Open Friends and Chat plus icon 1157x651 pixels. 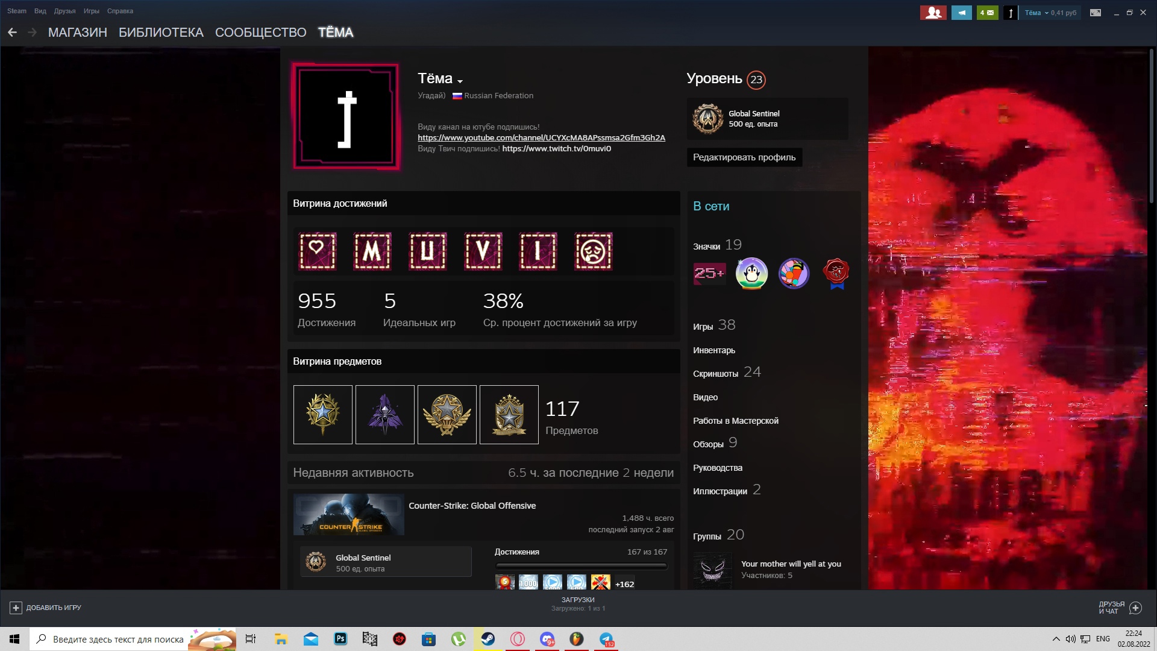(1135, 608)
